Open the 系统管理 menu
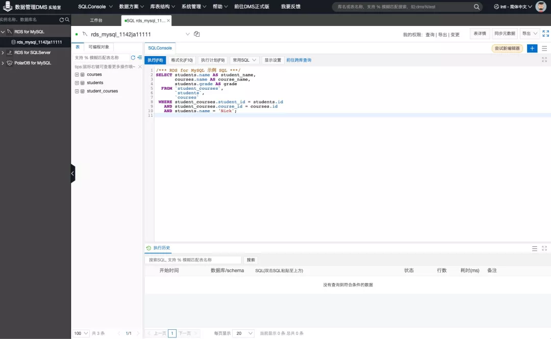551x339 pixels. 194,7
